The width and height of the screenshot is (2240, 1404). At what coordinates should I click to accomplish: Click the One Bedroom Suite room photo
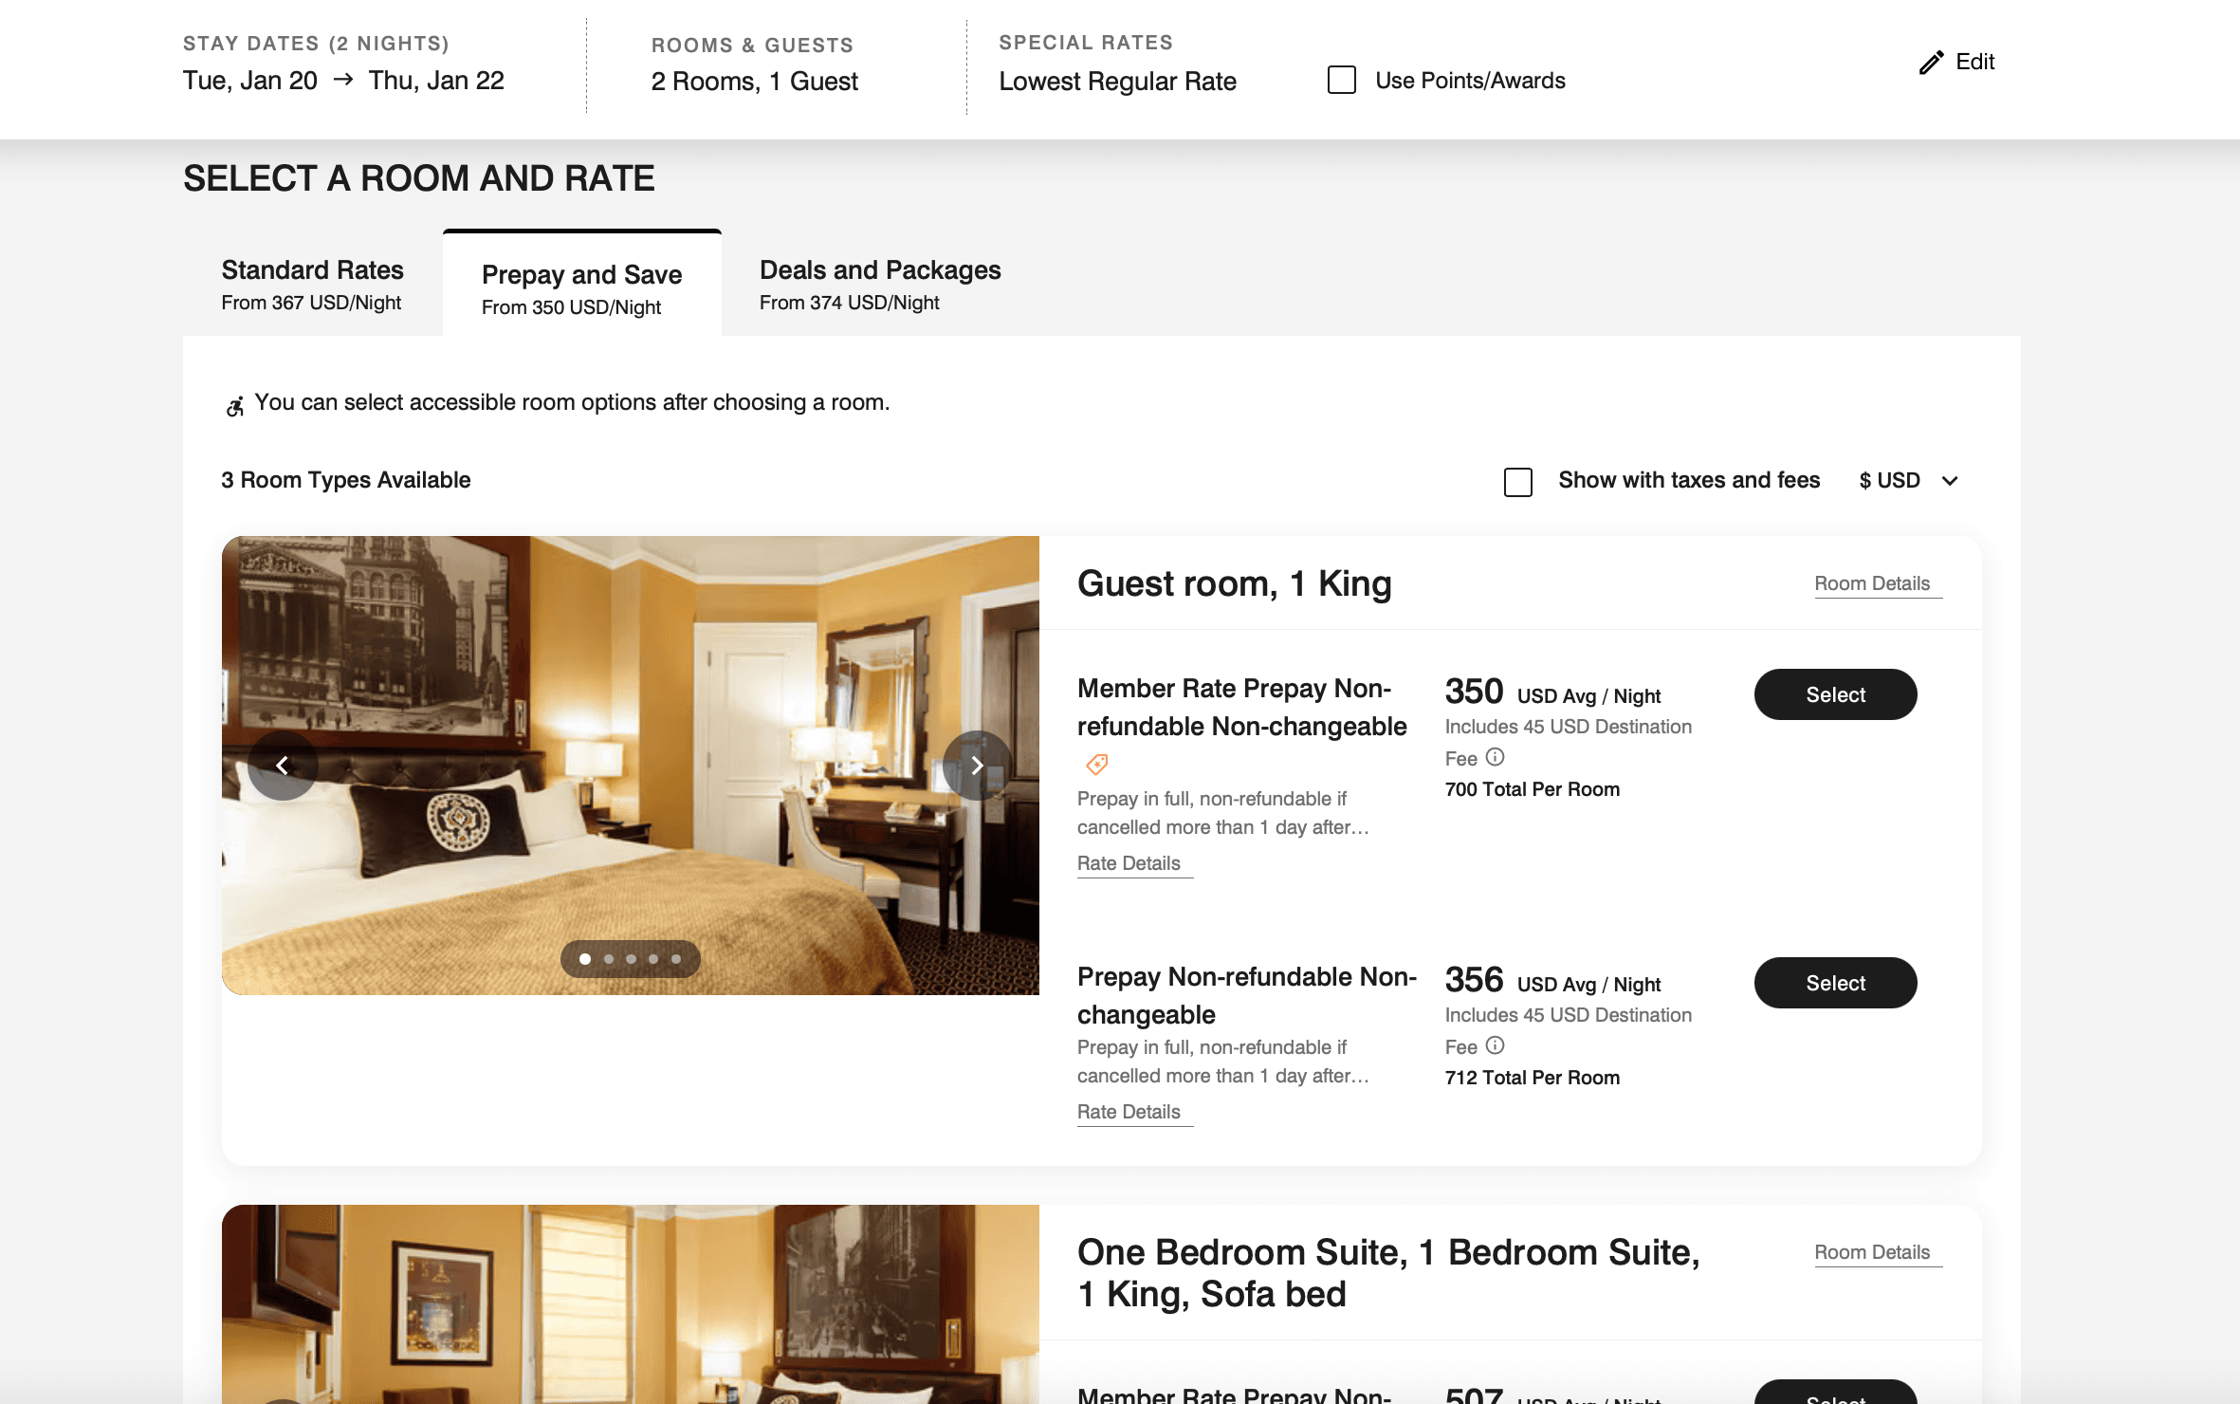[x=631, y=1304]
